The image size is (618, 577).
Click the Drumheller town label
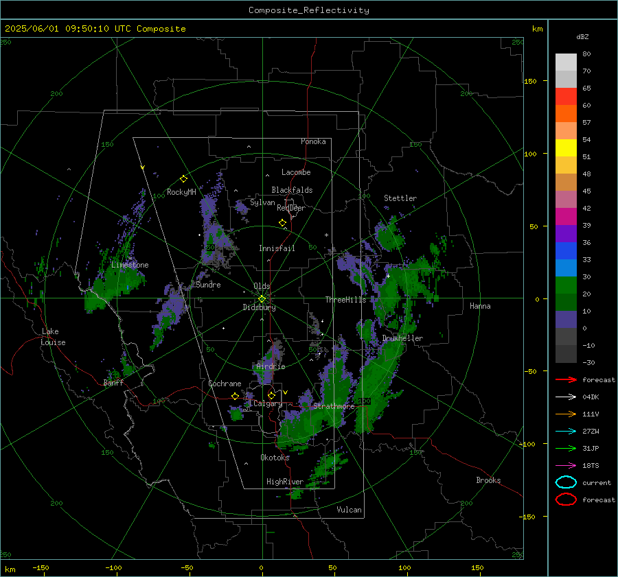(x=402, y=338)
